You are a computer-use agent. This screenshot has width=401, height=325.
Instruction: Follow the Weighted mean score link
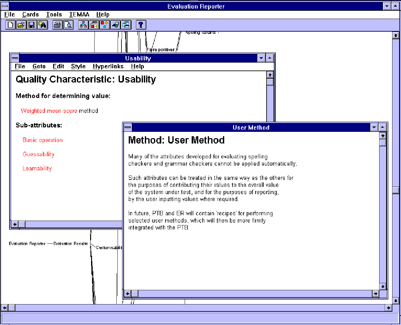(x=49, y=111)
